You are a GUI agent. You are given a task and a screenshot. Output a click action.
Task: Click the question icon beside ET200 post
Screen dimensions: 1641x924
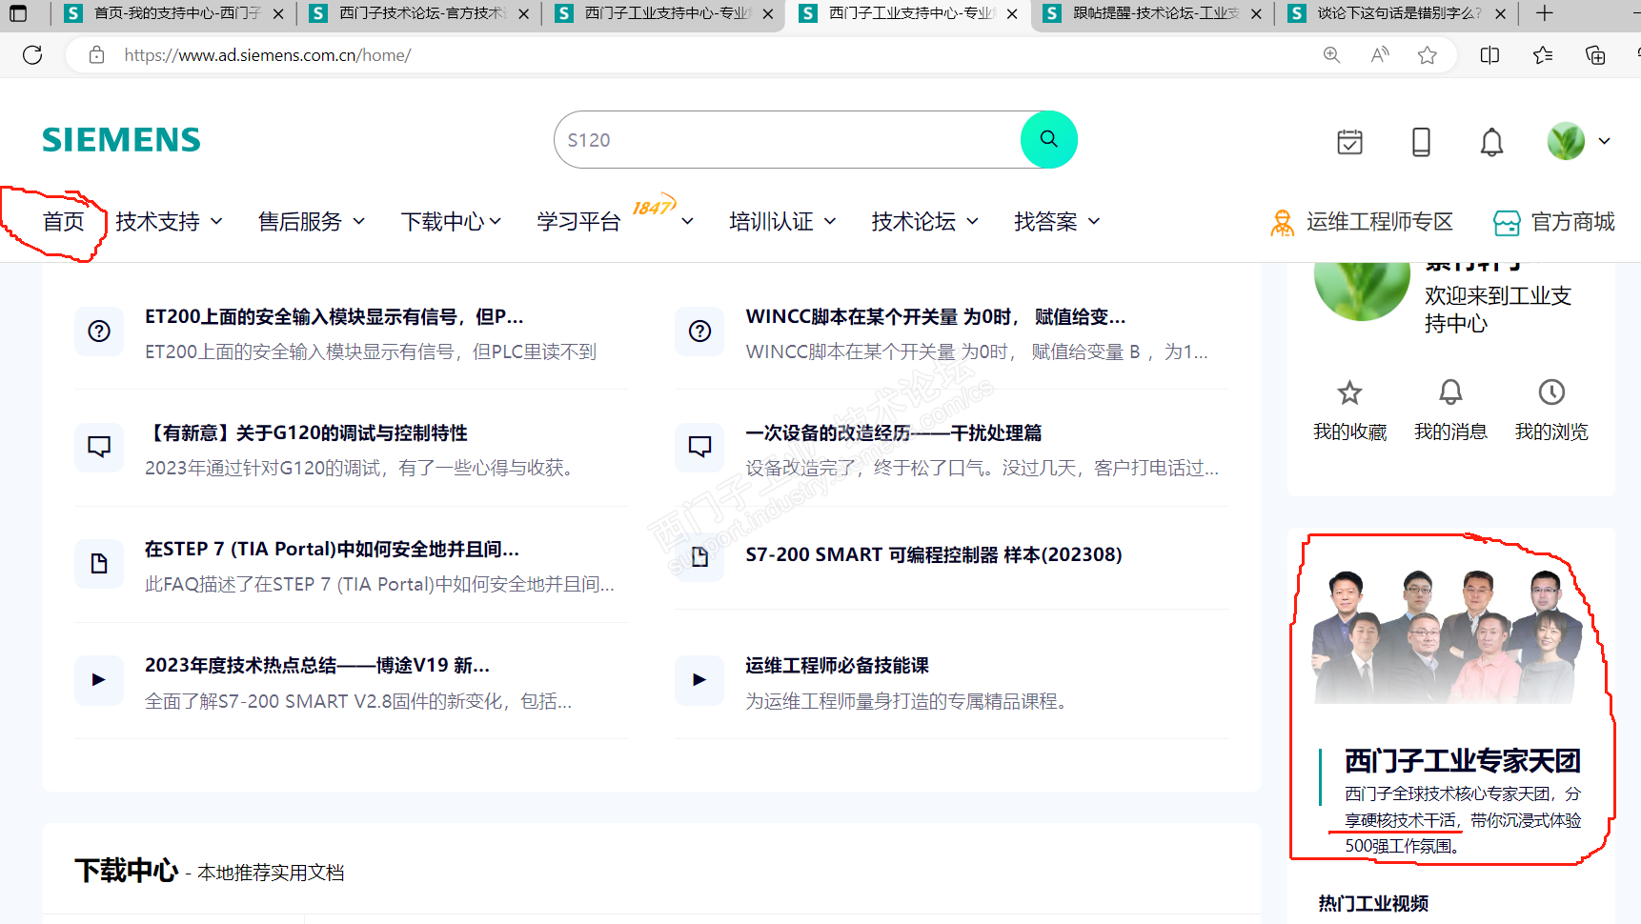pos(99,331)
